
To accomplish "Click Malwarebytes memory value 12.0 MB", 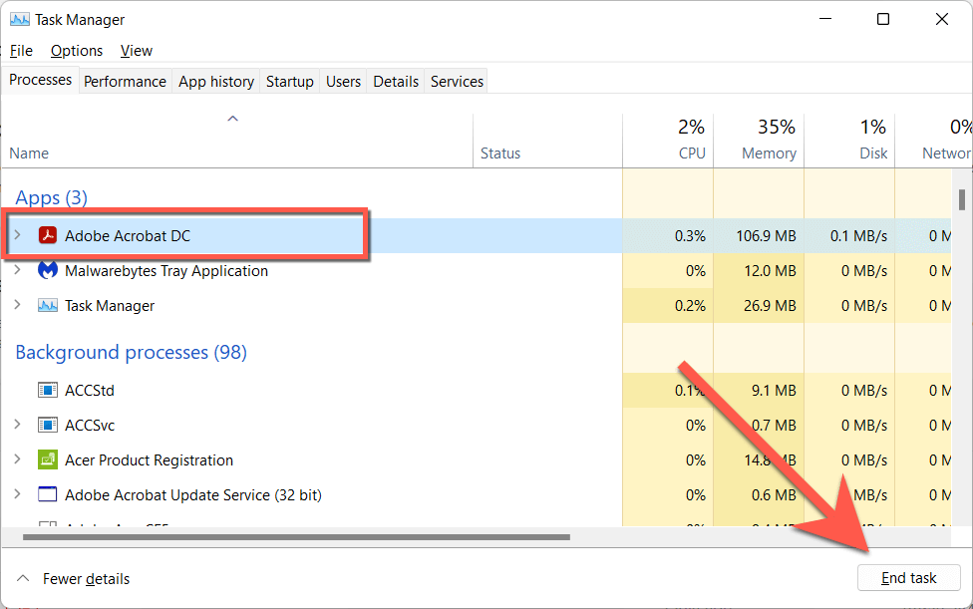I will pos(770,271).
